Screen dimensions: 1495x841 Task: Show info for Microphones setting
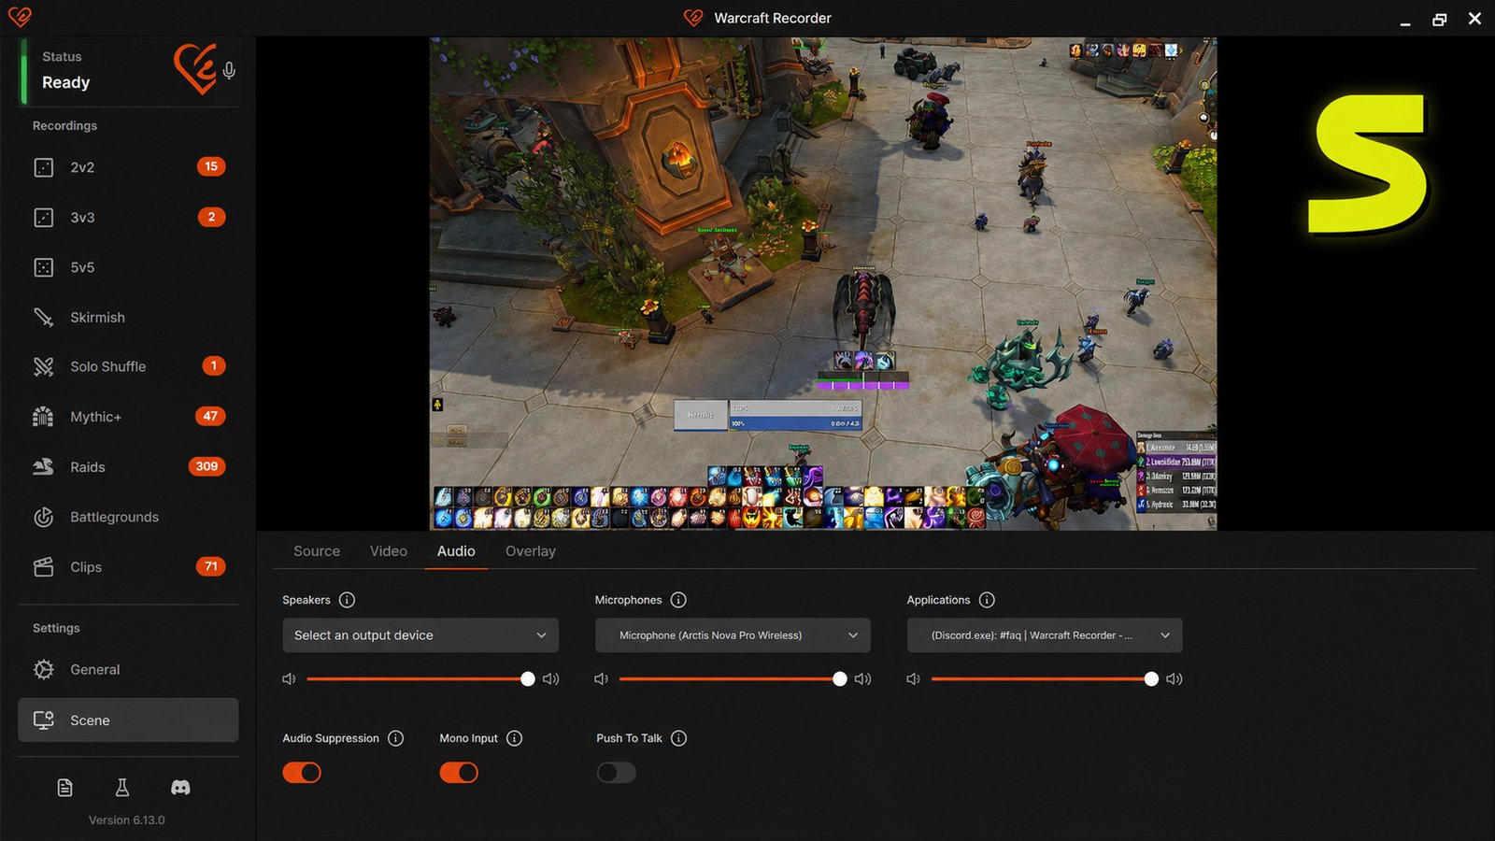coord(678,600)
